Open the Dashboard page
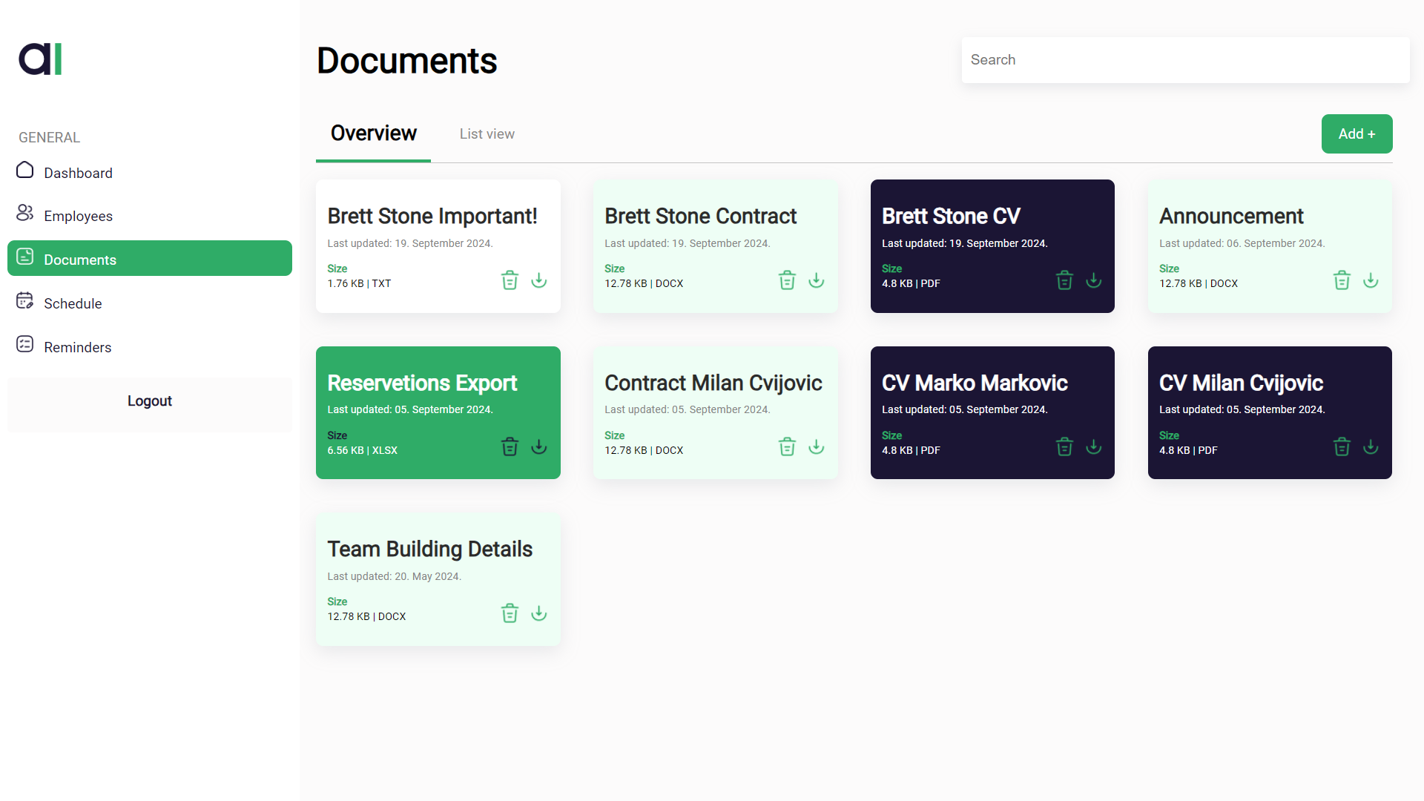 coord(77,173)
